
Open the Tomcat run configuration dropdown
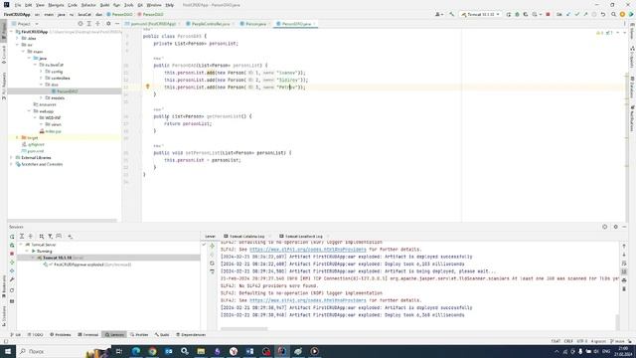[481, 15]
